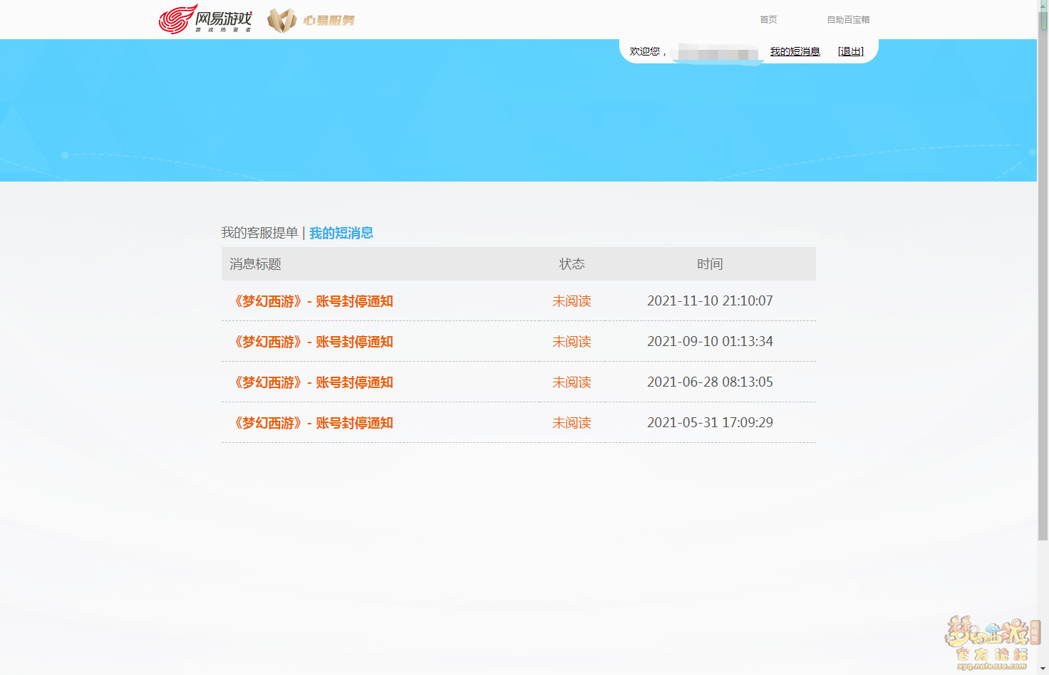This screenshot has height=675, width=1049.
Task: Select the 我的短消息 tab heading
Action: 341,233
